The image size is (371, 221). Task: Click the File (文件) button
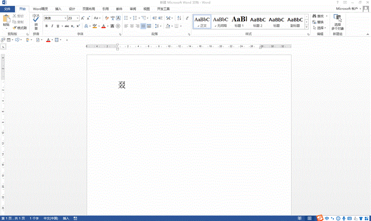click(7, 9)
